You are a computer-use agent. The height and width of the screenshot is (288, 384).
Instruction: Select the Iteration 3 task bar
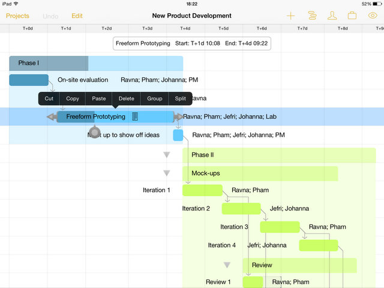pos(280,227)
